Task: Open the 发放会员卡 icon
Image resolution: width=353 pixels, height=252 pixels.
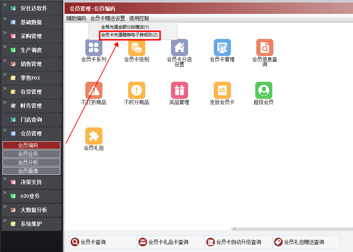Action: click(x=222, y=90)
